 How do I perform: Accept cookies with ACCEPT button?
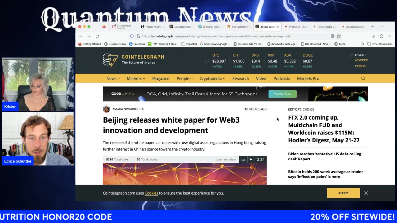click(x=343, y=193)
